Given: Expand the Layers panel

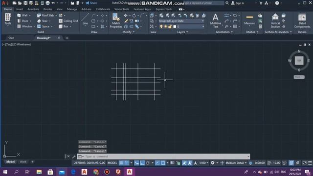Looking at the screenshot, I should tap(182, 32).
